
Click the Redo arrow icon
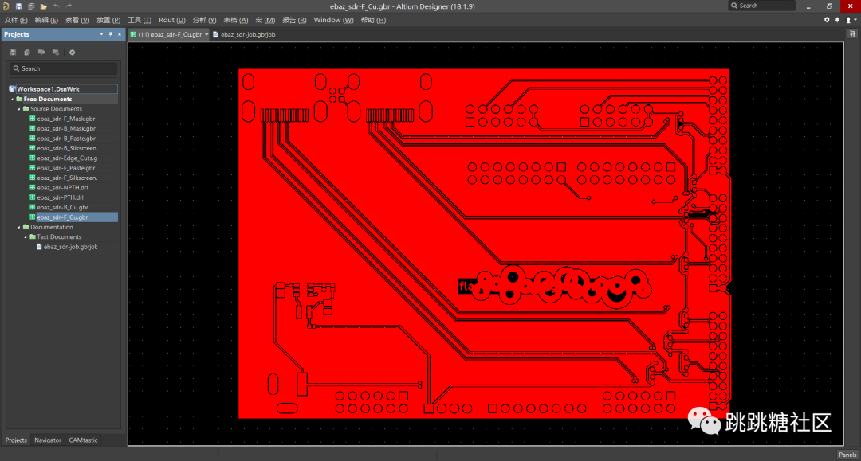point(69,6)
